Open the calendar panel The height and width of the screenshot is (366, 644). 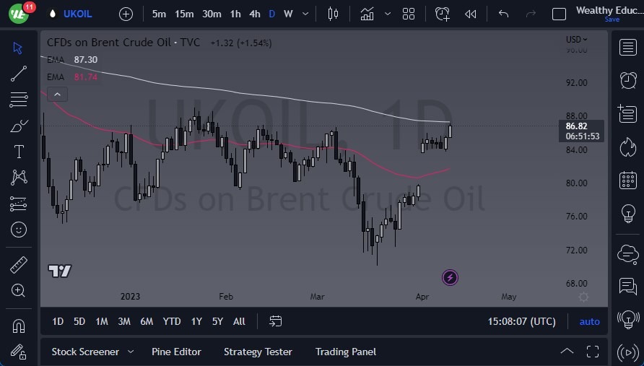tap(628, 180)
